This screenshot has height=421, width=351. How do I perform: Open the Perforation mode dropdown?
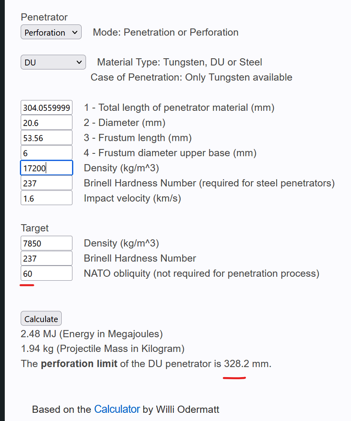tap(51, 33)
